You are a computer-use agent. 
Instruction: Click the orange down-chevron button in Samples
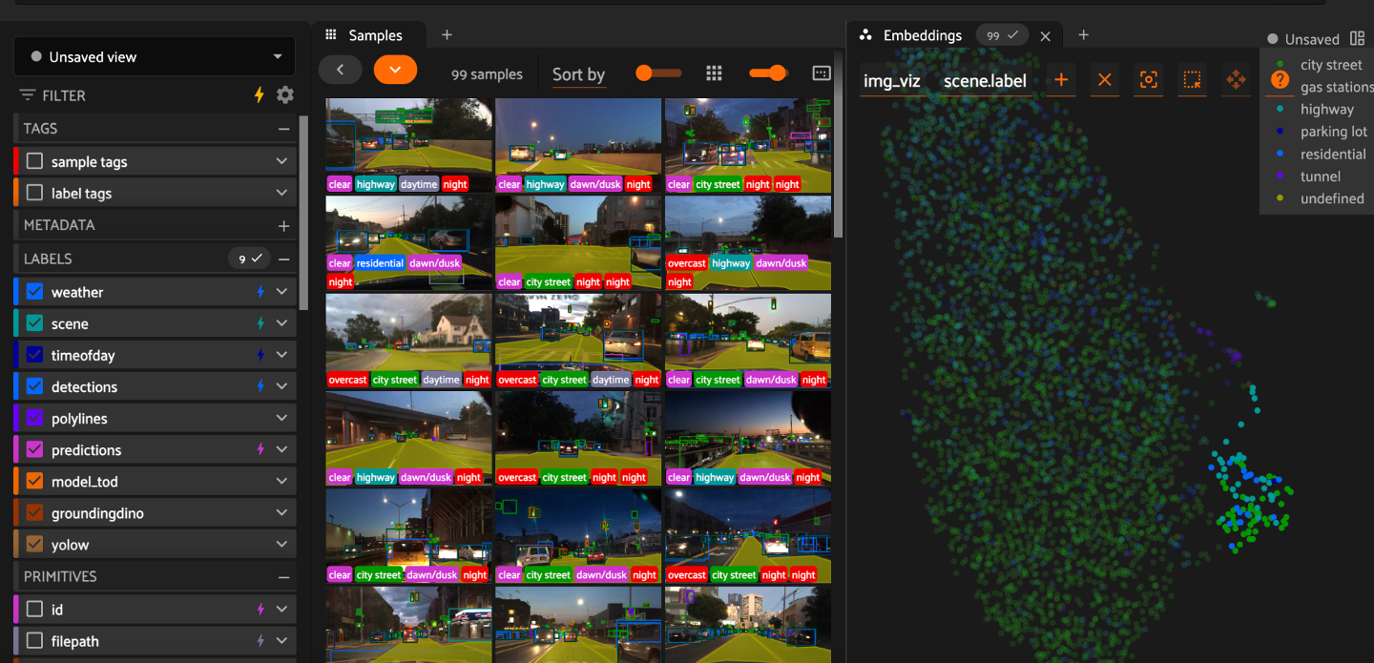pyautogui.click(x=395, y=69)
